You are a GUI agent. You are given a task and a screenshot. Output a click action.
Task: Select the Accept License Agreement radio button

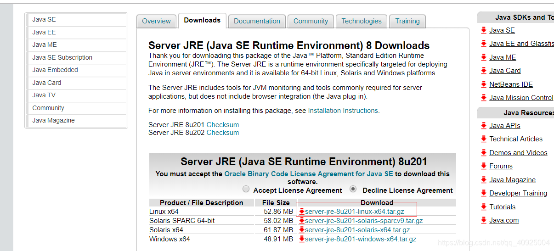coord(246,190)
